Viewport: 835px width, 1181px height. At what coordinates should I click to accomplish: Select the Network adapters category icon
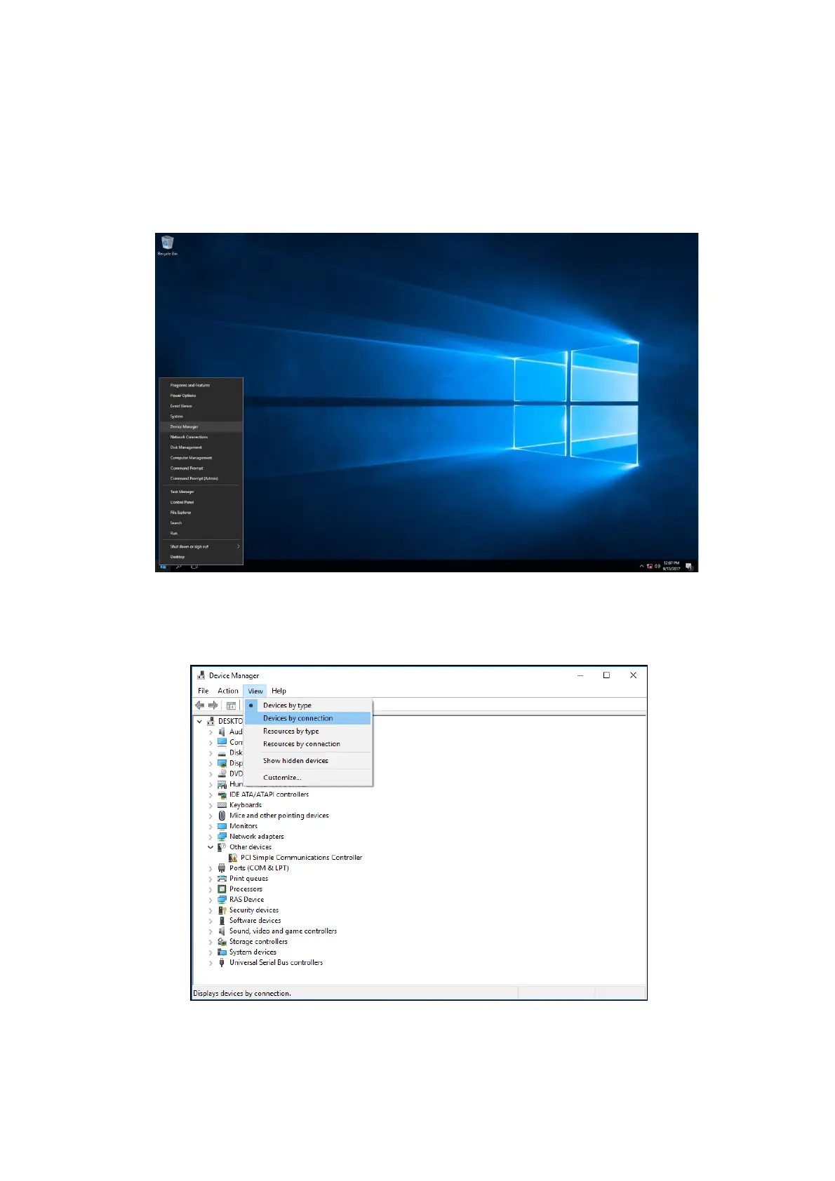pos(222,837)
